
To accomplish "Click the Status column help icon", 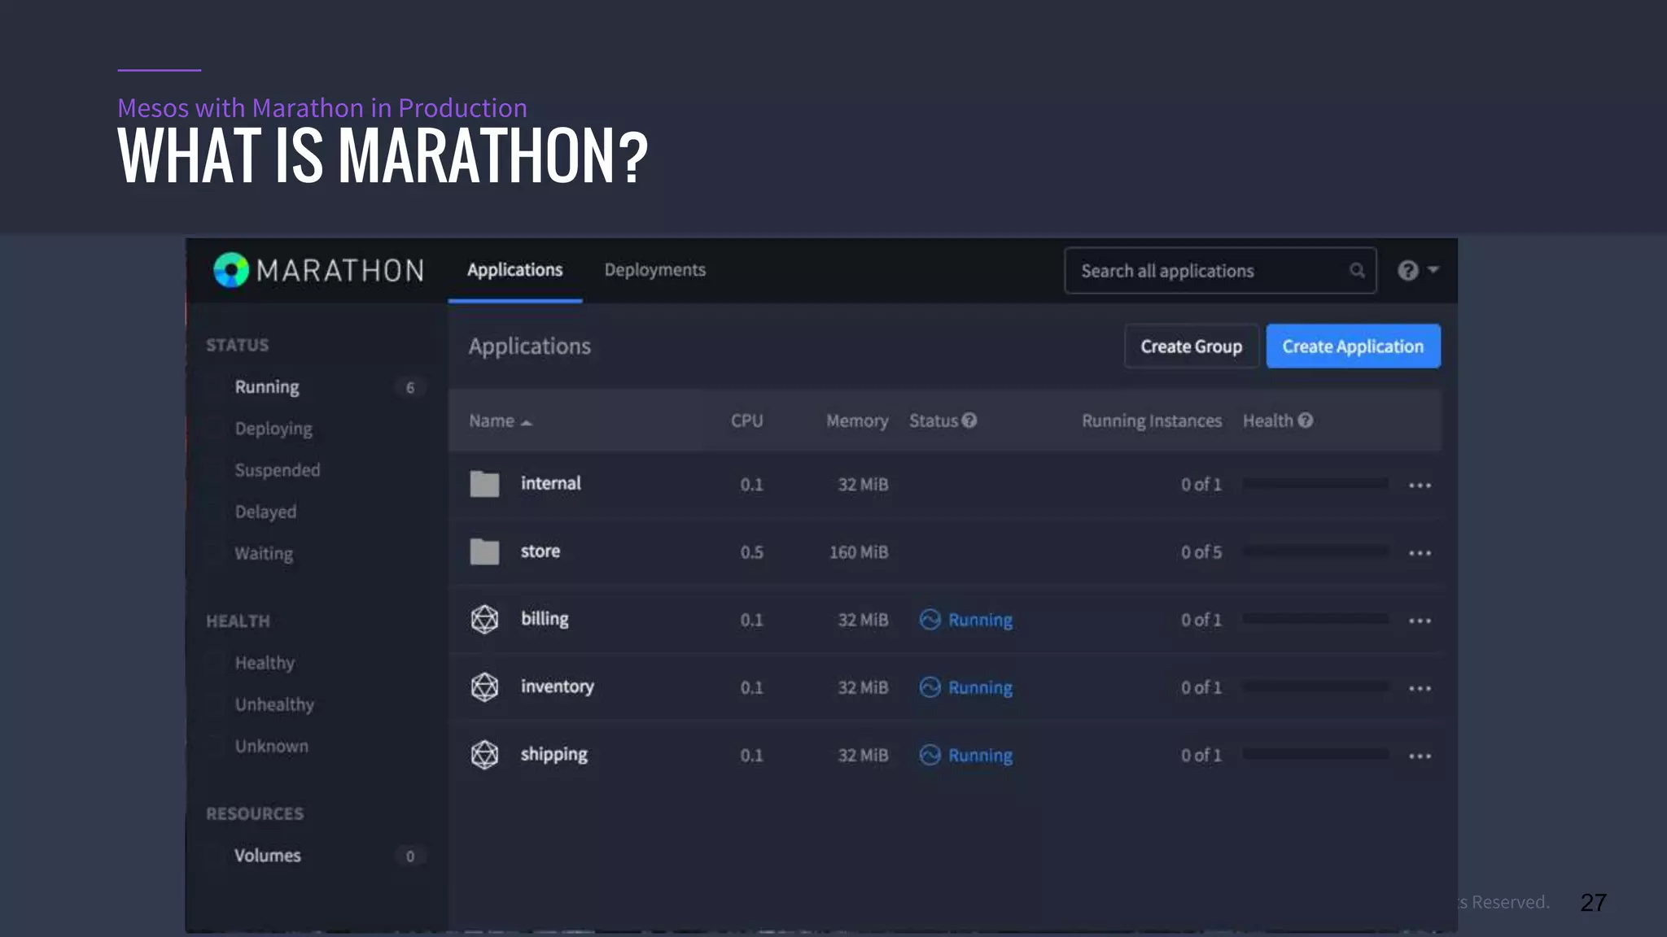I will tap(969, 421).
